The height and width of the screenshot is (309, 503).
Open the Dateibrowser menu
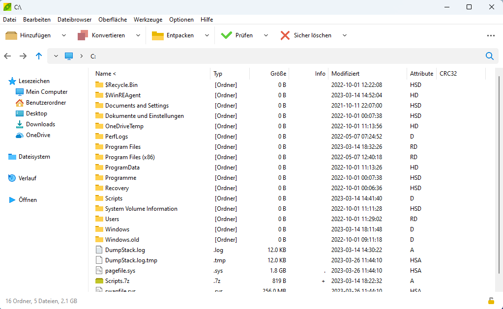(74, 20)
